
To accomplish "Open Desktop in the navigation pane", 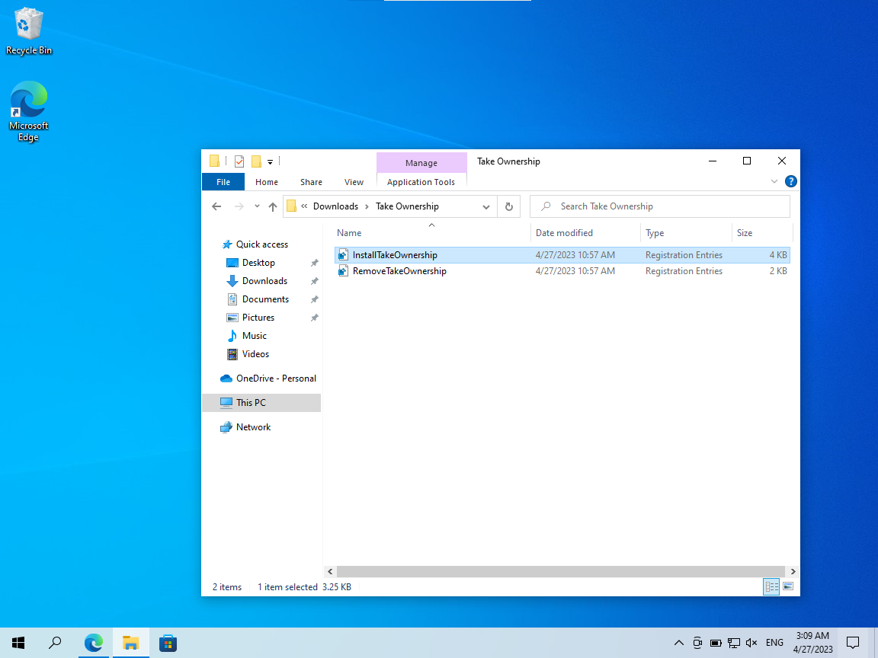I will pos(258,263).
